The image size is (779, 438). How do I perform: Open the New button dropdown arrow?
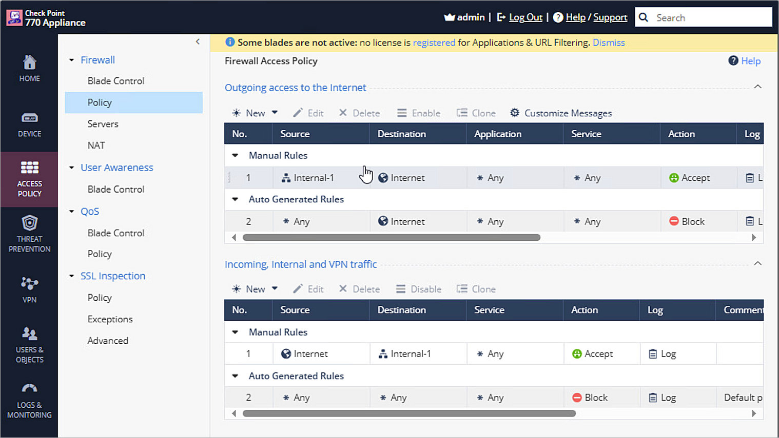pyautogui.click(x=274, y=113)
